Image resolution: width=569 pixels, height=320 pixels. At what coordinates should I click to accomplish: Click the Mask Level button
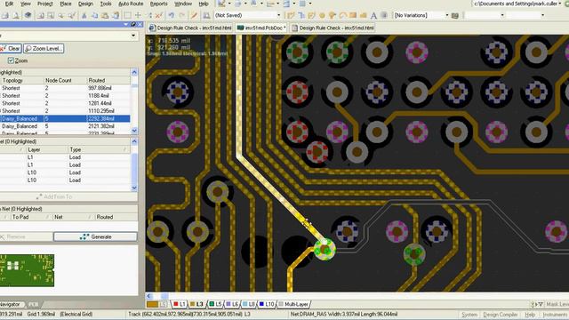557,304
